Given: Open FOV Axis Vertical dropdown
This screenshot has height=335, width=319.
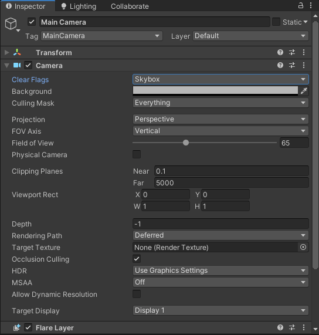Looking at the screenshot, I should tap(220, 131).
